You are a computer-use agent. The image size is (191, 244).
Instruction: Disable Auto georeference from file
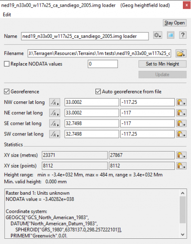click(x=98, y=92)
